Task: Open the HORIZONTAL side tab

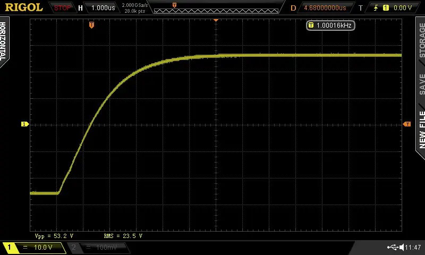Action: click(3, 41)
